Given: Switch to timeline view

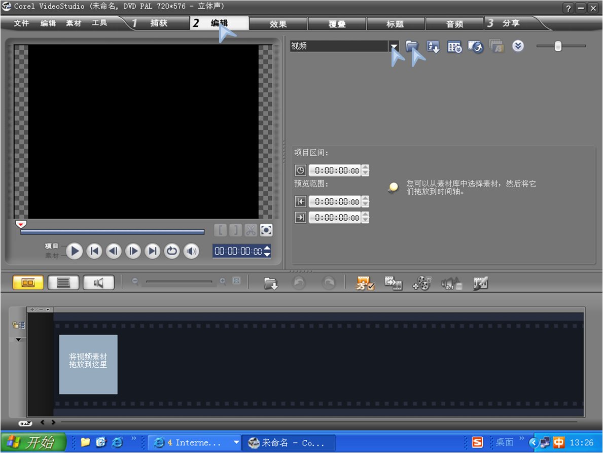Looking at the screenshot, I should pos(63,283).
